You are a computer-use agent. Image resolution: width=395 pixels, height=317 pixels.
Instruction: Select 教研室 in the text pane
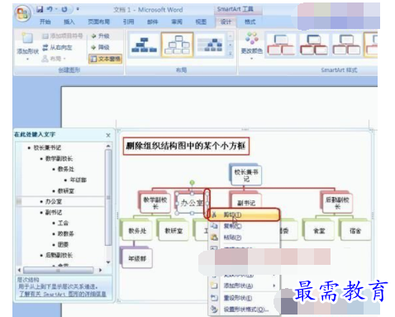tap(65, 190)
